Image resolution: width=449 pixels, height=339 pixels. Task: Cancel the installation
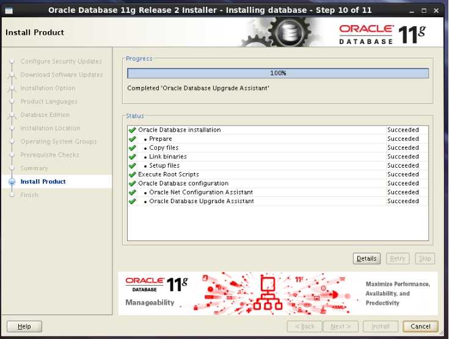tap(420, 326)
